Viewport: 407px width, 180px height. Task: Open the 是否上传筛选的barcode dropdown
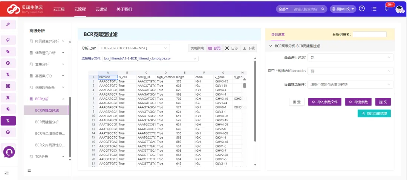(350, 71)
